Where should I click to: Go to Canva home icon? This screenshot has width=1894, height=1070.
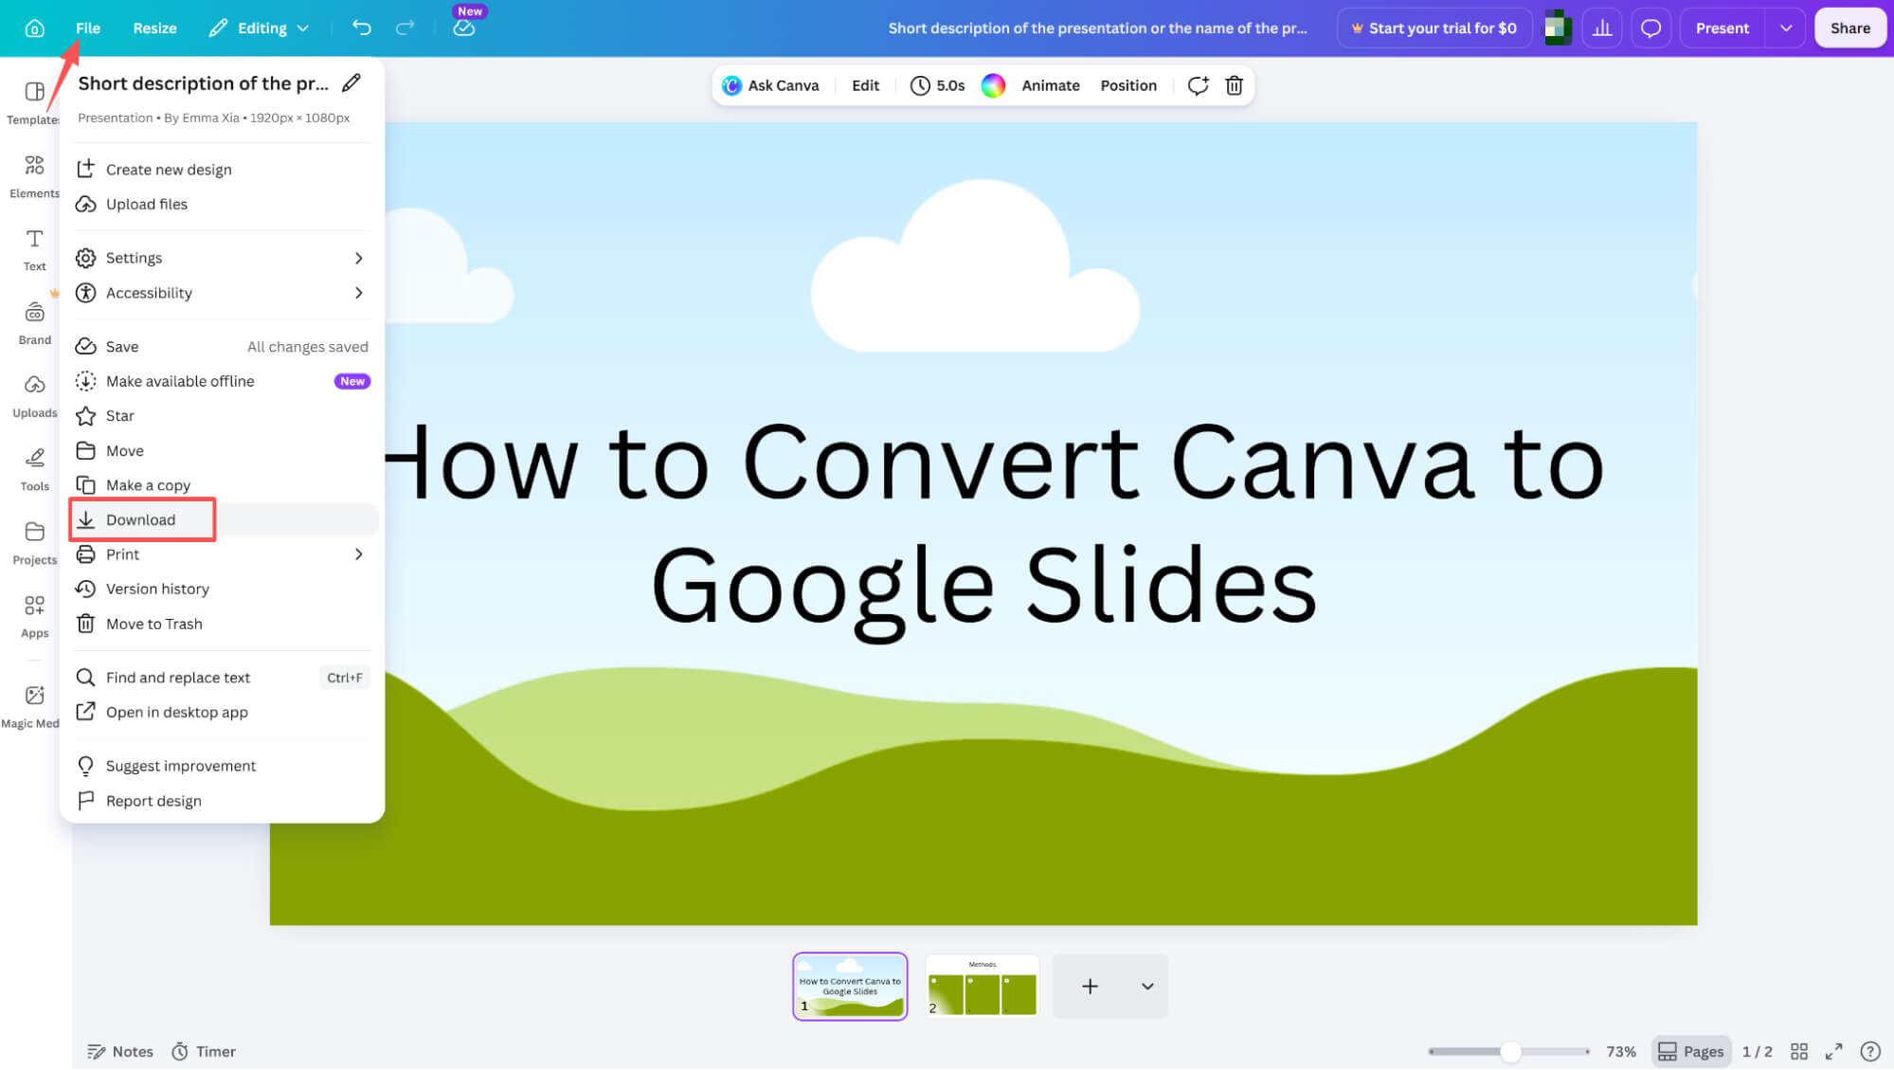coord(35,28)
